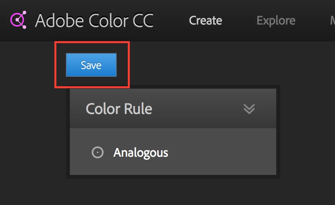Click the Adobe Color CC title text
Screen dimensions: 335x205
[x=94, y=21]
